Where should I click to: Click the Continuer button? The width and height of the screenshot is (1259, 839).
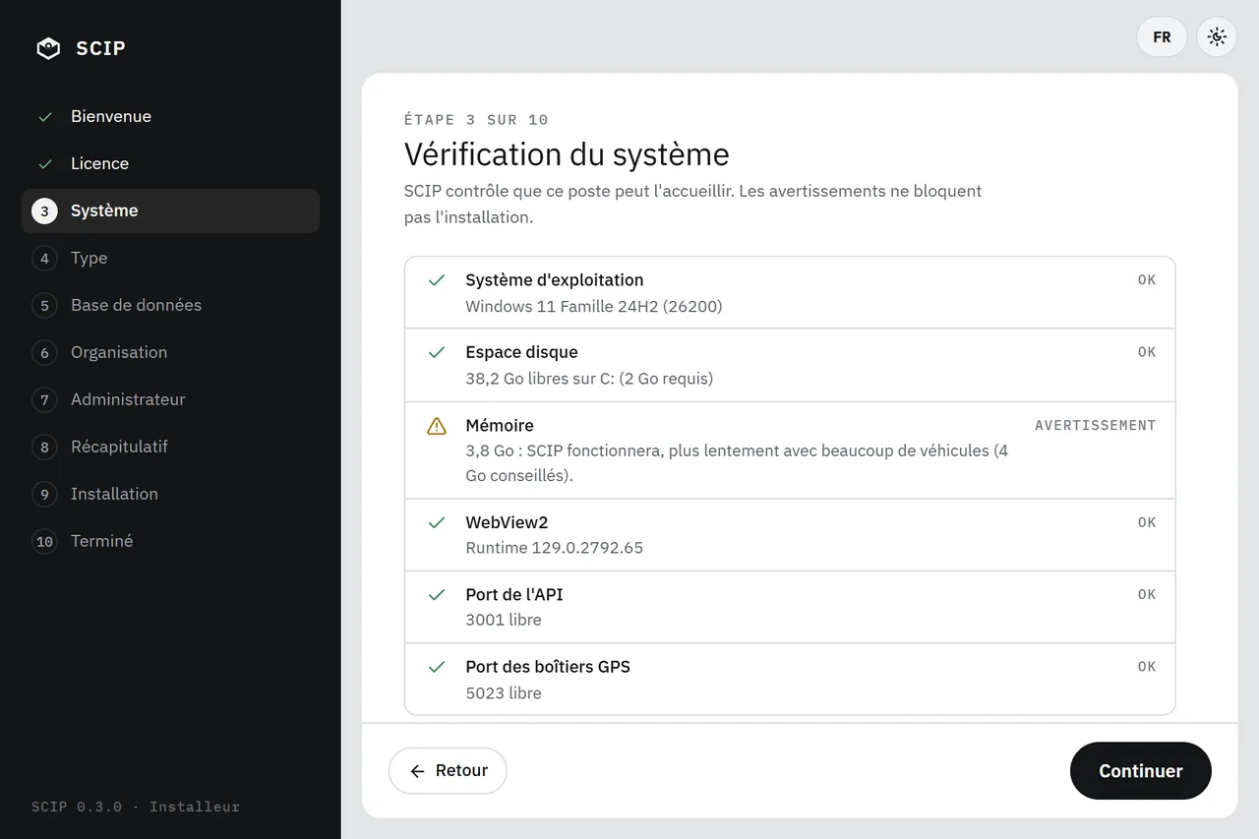(1141, 771)
